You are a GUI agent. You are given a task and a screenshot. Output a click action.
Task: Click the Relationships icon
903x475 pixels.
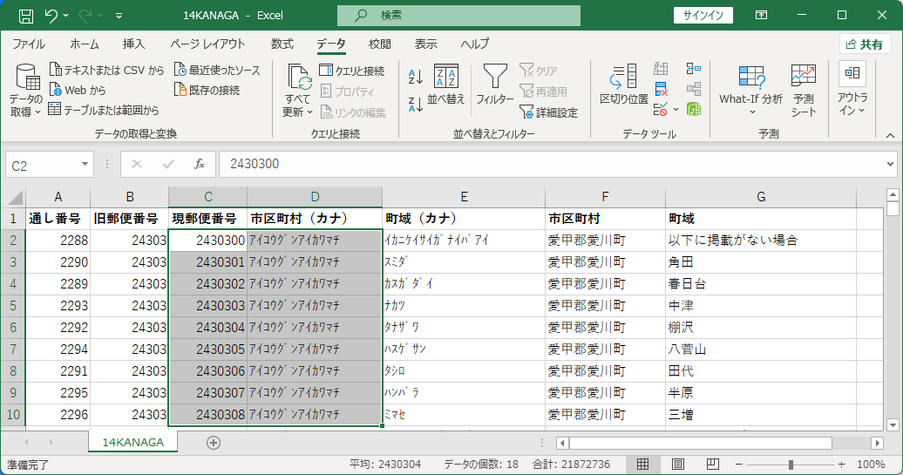click(x=694, y=89)
